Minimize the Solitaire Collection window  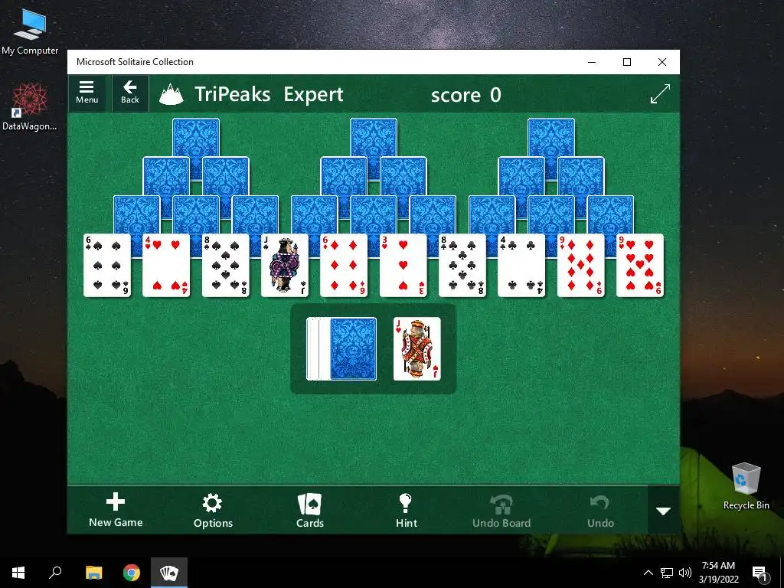(592, 62)
